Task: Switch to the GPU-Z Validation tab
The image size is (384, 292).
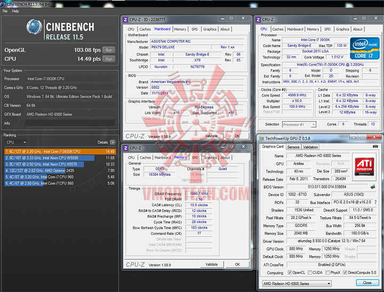Action: [x=310, y=147]
